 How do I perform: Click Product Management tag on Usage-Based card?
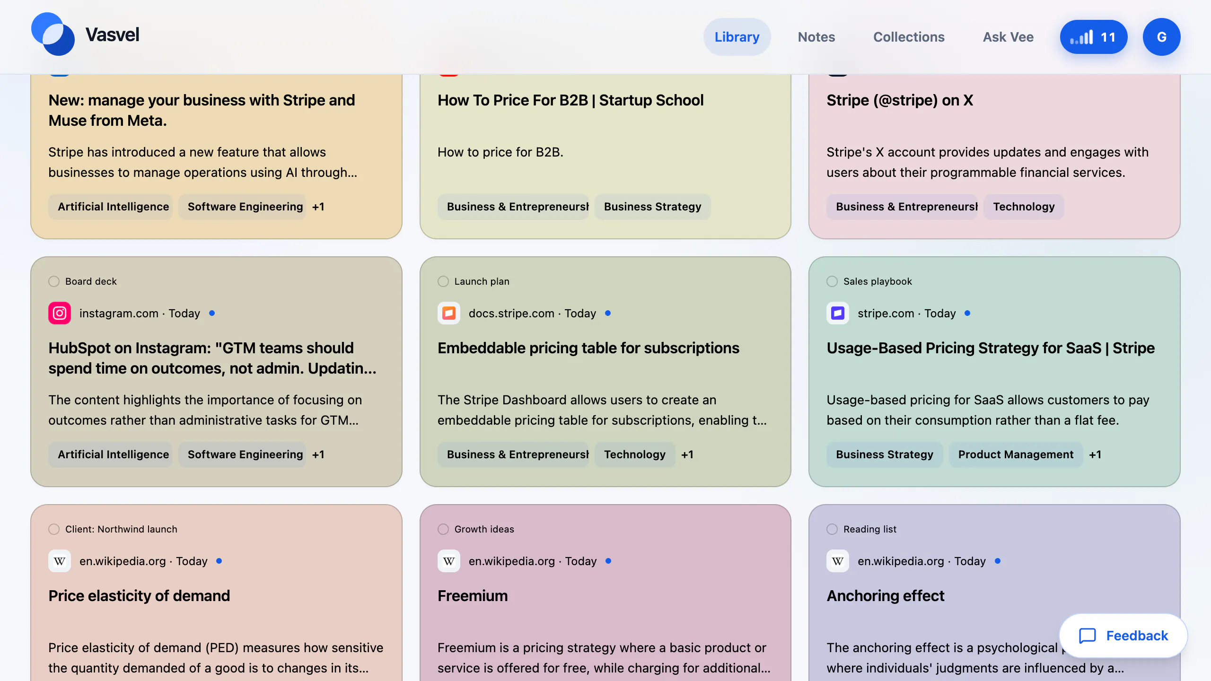tap(1016, 454)
